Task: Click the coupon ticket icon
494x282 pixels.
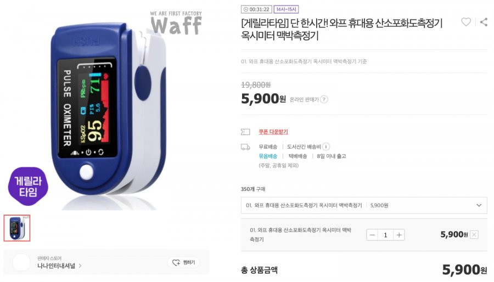Action: [x=245, y=132]
